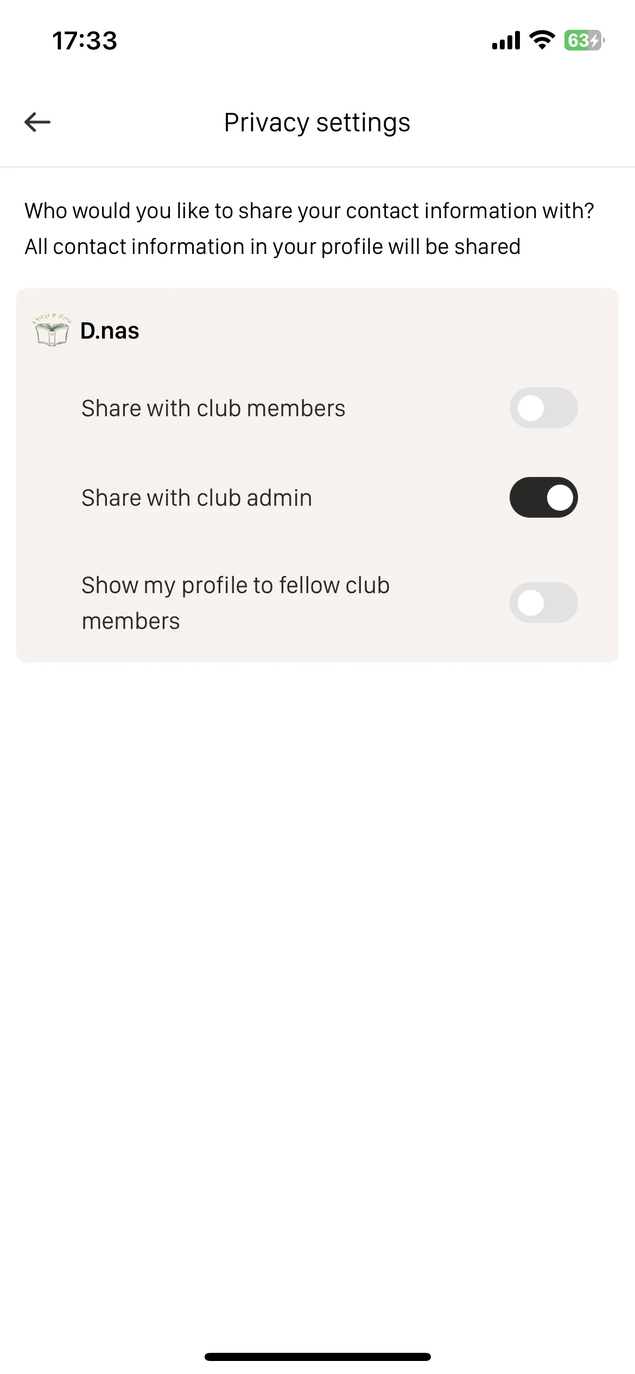Turn on Show my profile switch

[543, 603]
